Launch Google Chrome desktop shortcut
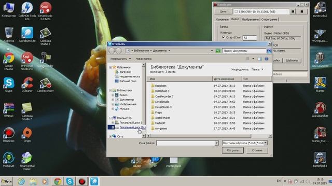Image resolution: width=332 pixels, height=186 pixels. point(9,61)
